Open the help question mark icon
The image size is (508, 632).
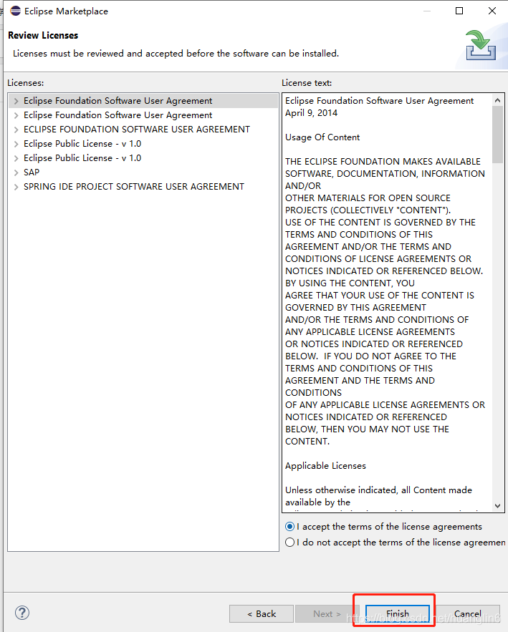click(x=22, y=613)
